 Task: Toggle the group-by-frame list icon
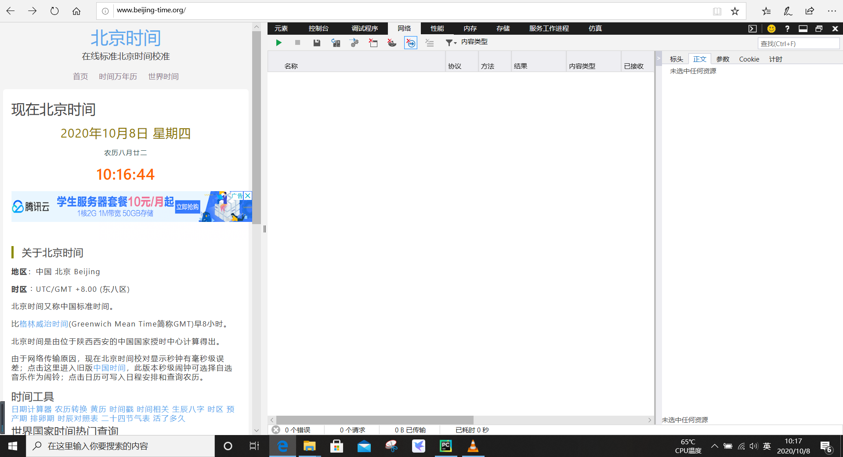pyautogui.click(x=429, y=43)
